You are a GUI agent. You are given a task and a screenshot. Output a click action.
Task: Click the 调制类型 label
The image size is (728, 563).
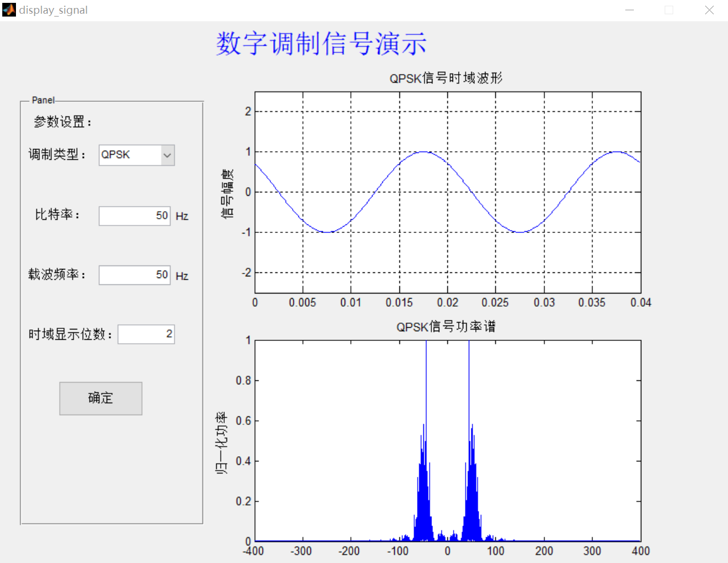(57, 154)
